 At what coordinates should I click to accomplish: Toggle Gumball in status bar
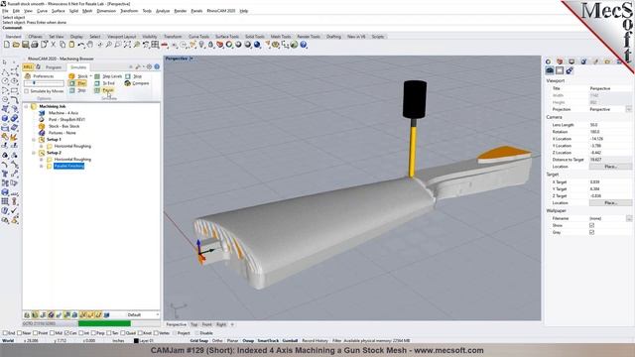290,341
